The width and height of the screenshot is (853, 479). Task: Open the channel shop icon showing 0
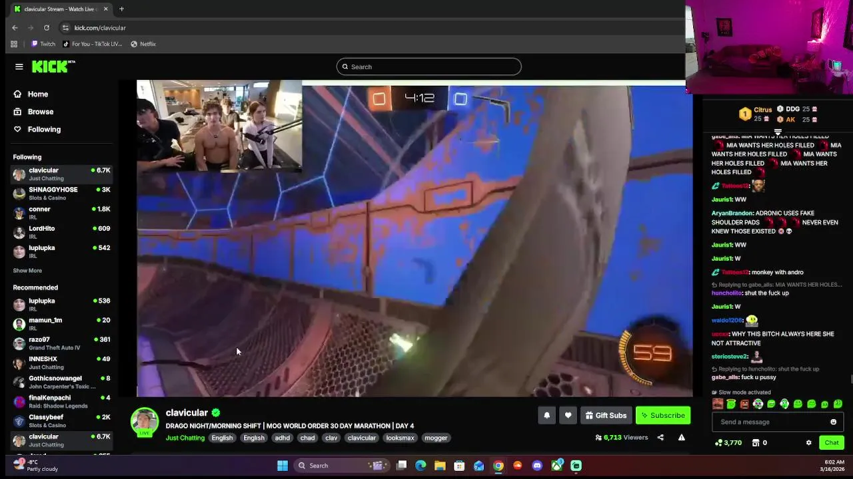click(x=759, y=442)
